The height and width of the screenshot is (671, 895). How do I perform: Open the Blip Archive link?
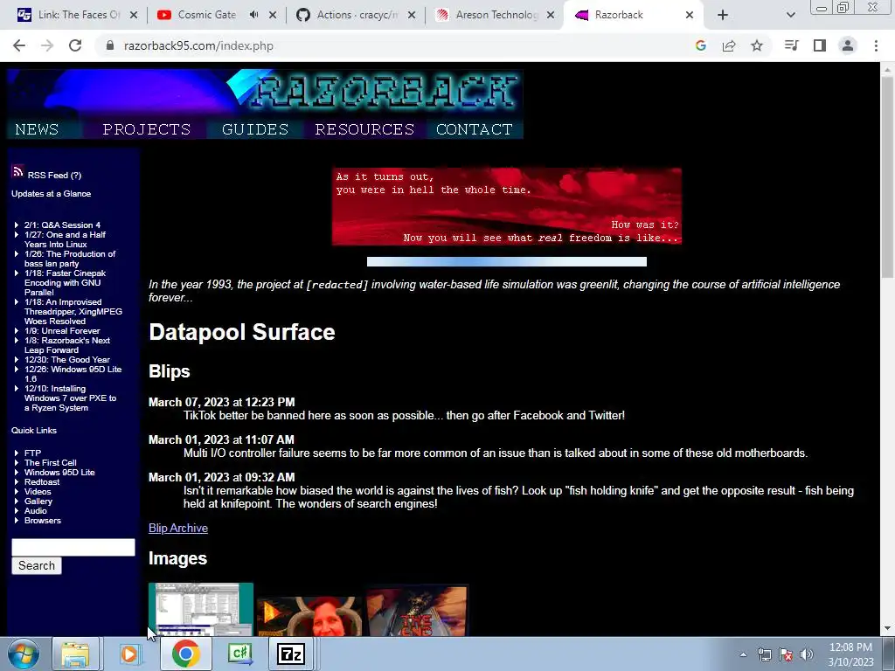(x=178, y=529)
